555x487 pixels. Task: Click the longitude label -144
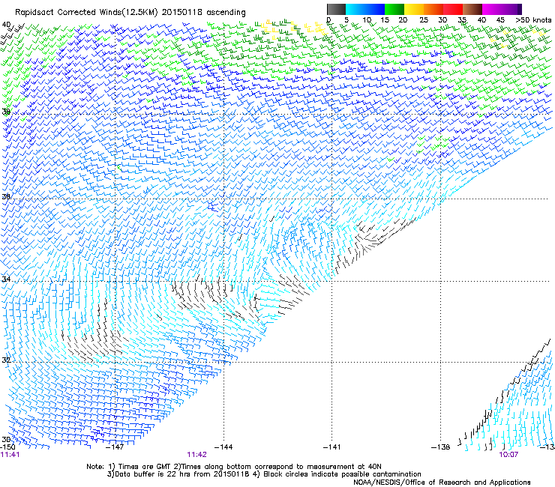pyautogui.click(x=223, y=447)
